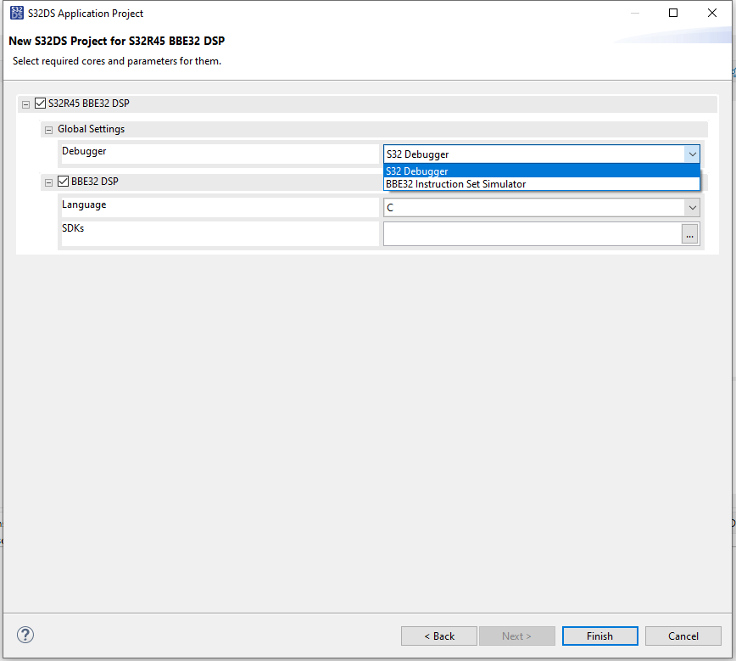Screen dimensions: 736x661
Task: Collapse the S32R45 BBE32 DSP tree node
Action: tap(25, 104)
